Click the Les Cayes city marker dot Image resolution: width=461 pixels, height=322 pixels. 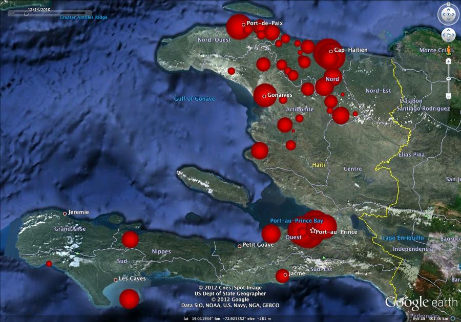tap(115, 280)
